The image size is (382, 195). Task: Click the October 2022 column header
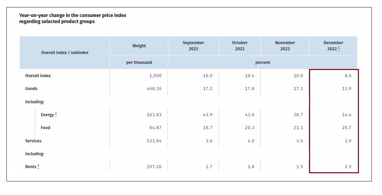click(x=240, y=46)
